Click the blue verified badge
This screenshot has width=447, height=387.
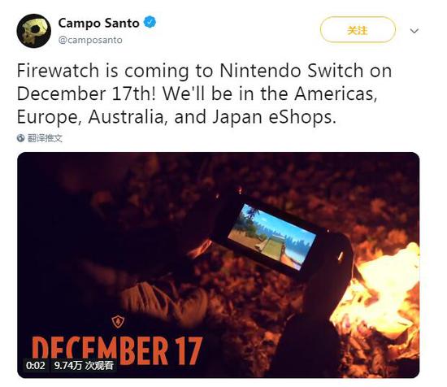pos(150,22)
